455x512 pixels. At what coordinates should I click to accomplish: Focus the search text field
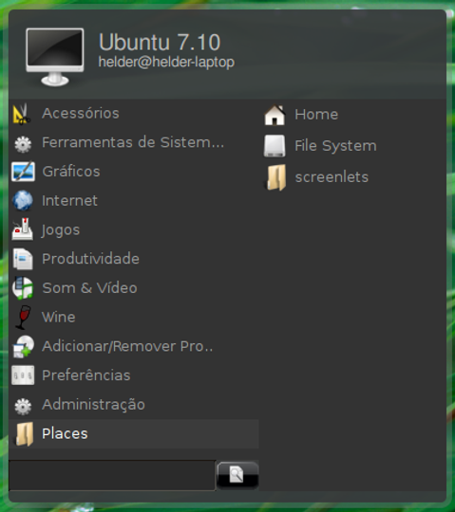point(112,475)
